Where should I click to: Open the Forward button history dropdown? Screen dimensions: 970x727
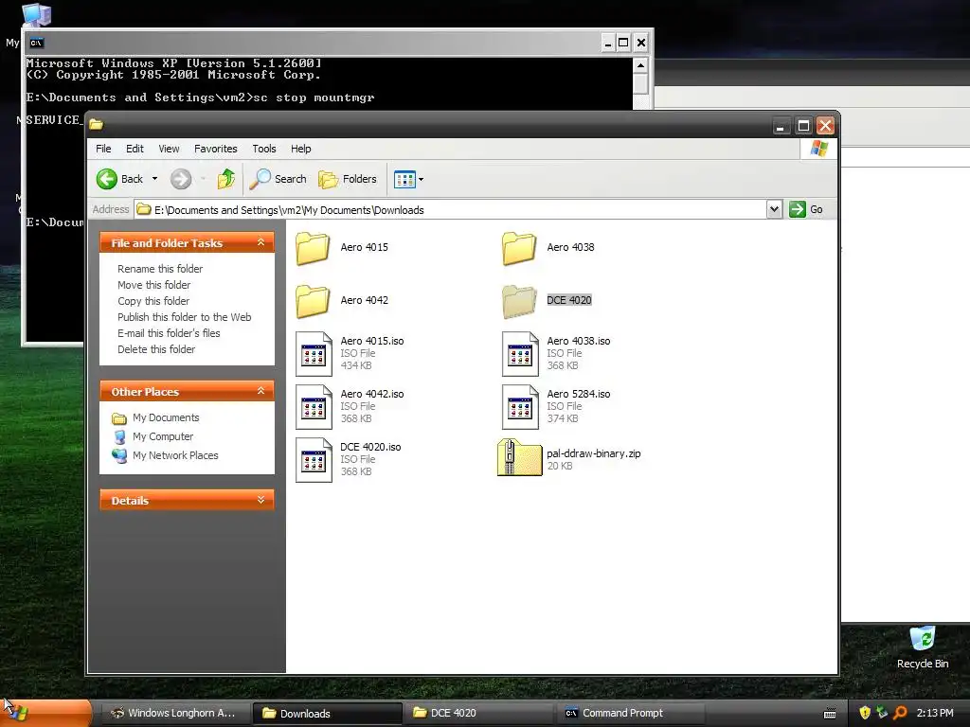click(x=203, y=179)
